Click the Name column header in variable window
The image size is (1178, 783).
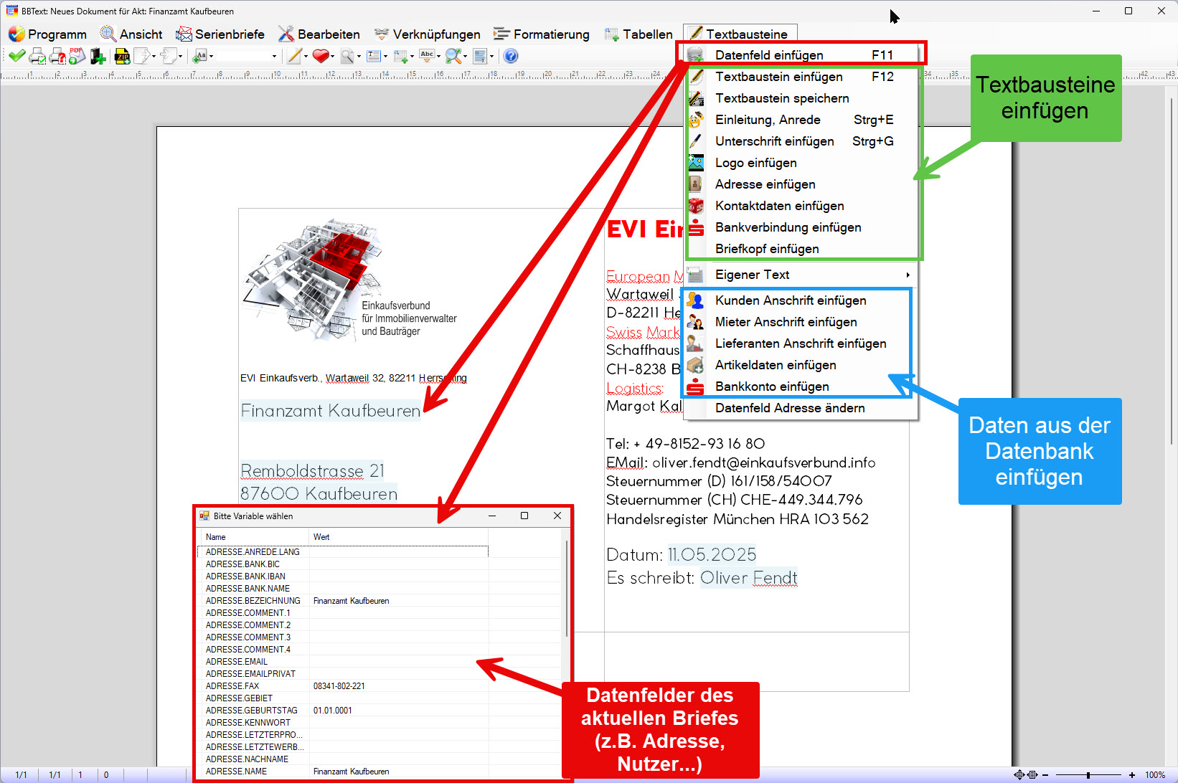click(253, 537)
